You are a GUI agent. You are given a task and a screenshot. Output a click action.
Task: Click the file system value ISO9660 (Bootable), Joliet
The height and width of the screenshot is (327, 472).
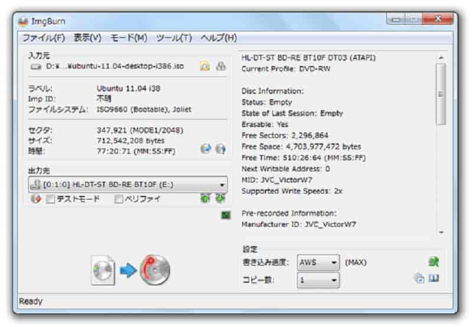pos(144,109)
